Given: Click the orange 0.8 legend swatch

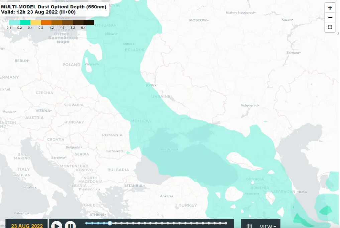Looking at the screenshot, I should (46, 22).
